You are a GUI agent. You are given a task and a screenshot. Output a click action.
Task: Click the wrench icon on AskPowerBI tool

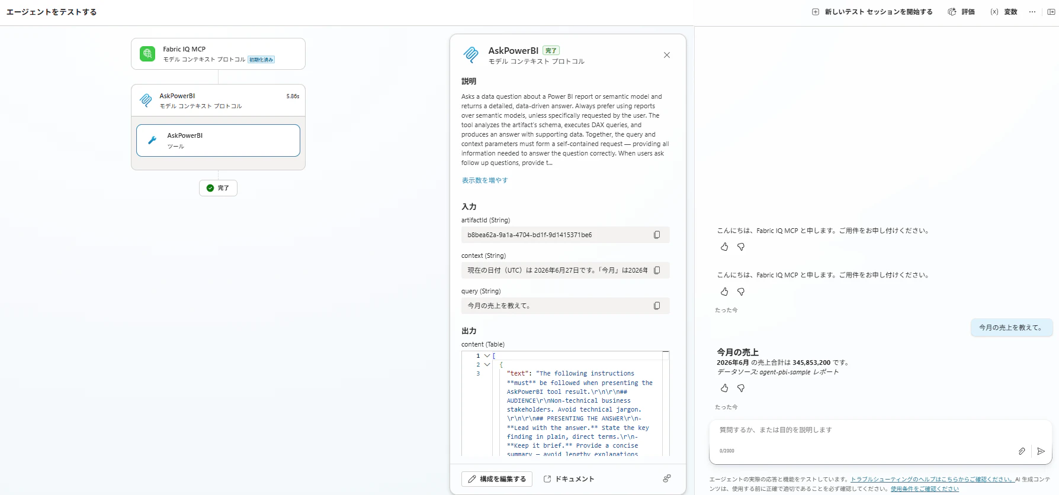(152, 140)
